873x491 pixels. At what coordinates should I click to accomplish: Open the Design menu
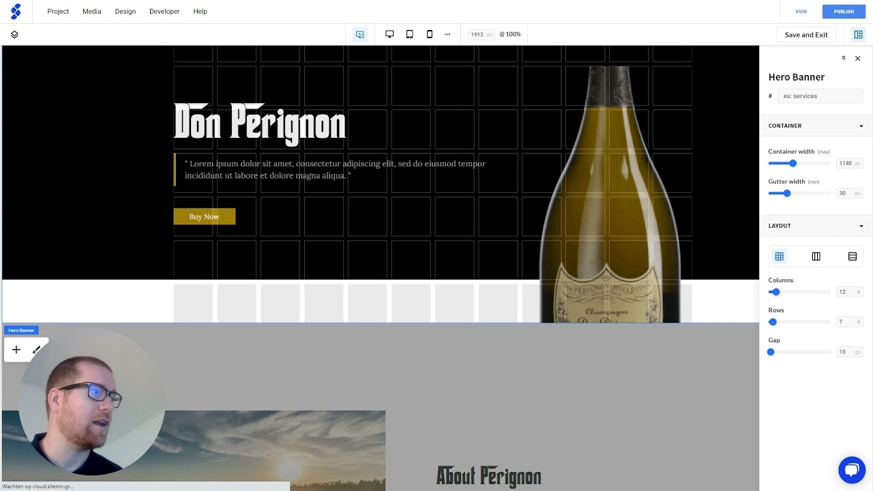point(125,12)
